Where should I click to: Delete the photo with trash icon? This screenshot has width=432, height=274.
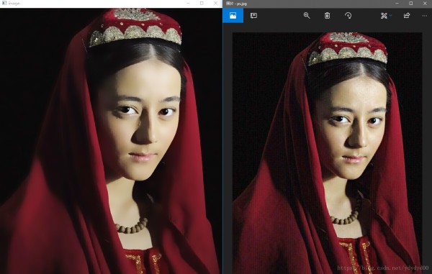pyautogui.click(x=327, y=16)
